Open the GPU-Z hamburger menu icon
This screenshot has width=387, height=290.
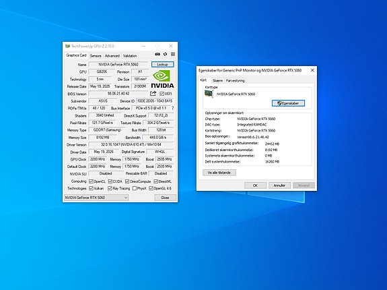coord(173,54)
